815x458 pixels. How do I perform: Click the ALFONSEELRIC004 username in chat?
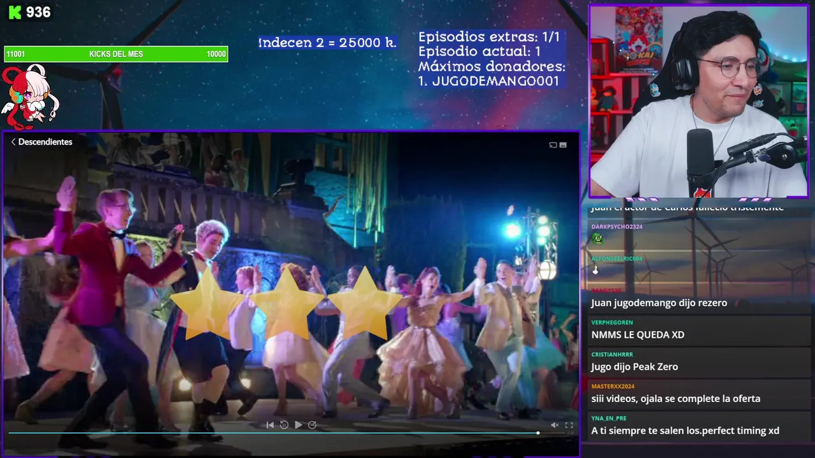point(616,259)
